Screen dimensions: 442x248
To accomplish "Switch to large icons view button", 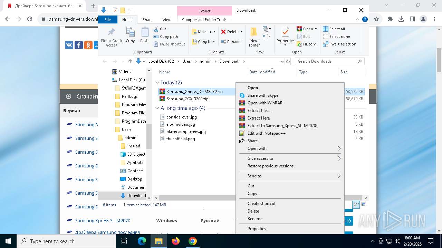I will (x=363, y=205).
